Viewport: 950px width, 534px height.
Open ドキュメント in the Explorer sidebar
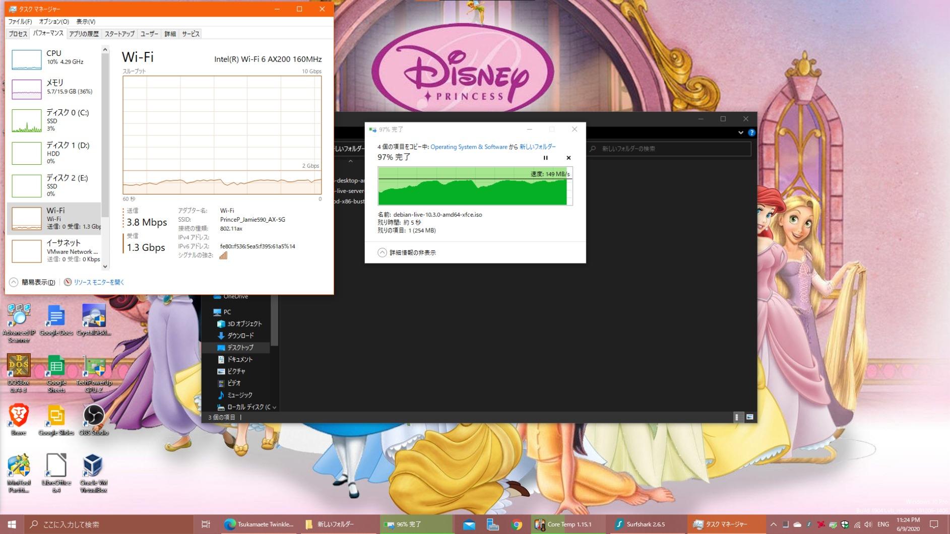pos(235,359)
